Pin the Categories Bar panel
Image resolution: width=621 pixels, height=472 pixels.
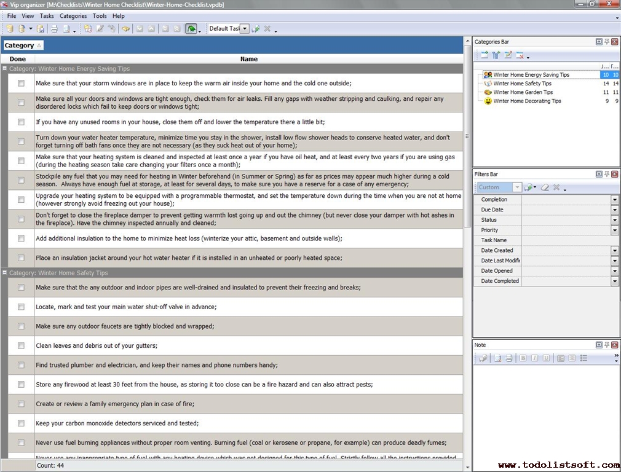pyautogui.click(x=607, y=42)
